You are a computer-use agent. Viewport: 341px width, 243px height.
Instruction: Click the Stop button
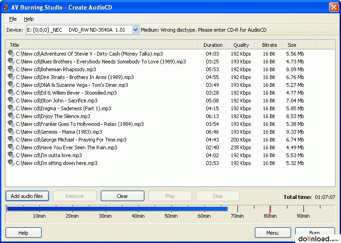point(218,196)
